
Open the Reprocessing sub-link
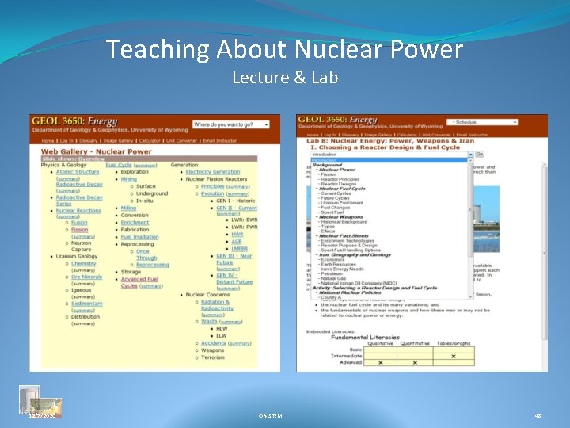pyautogui.click(x=153, y=265)
